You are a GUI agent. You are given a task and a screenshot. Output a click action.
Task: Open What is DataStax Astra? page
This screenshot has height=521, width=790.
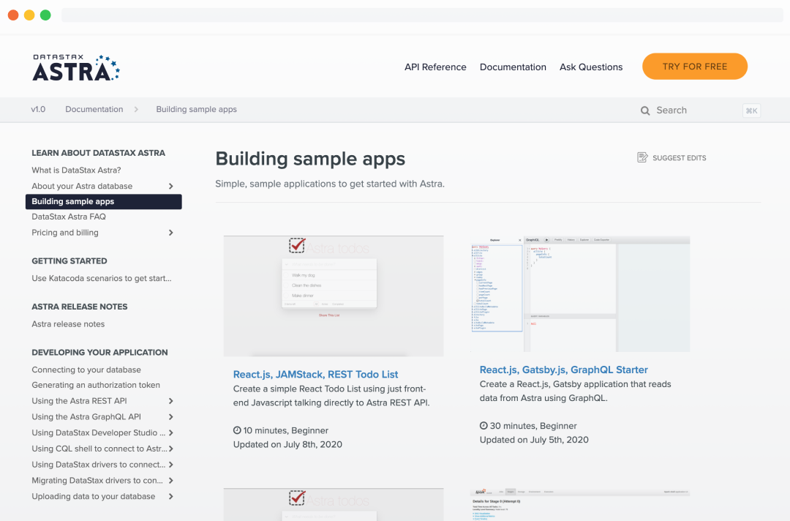pos(76,170)
